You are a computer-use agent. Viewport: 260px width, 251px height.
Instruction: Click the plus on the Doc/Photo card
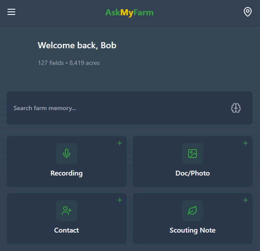click(x=246, y=143)
